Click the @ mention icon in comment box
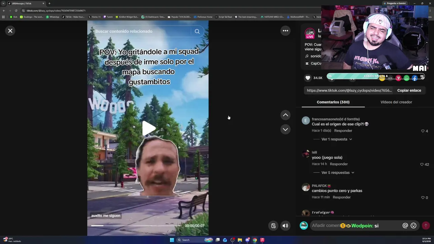Screen dimensions: 434x244 (405, 226)
